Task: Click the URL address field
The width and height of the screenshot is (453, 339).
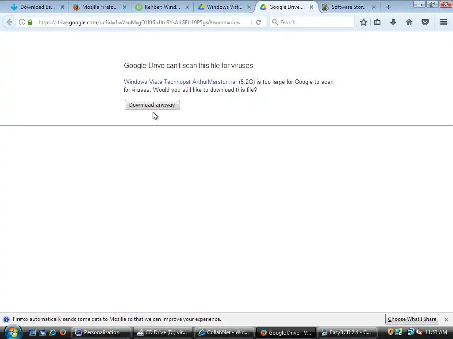Action: click(138, 22)
